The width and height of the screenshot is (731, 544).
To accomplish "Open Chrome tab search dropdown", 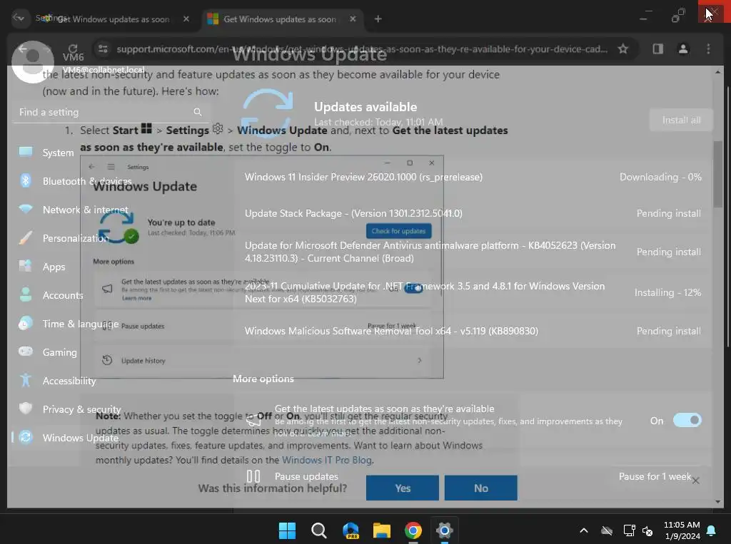I will point(19,18).
